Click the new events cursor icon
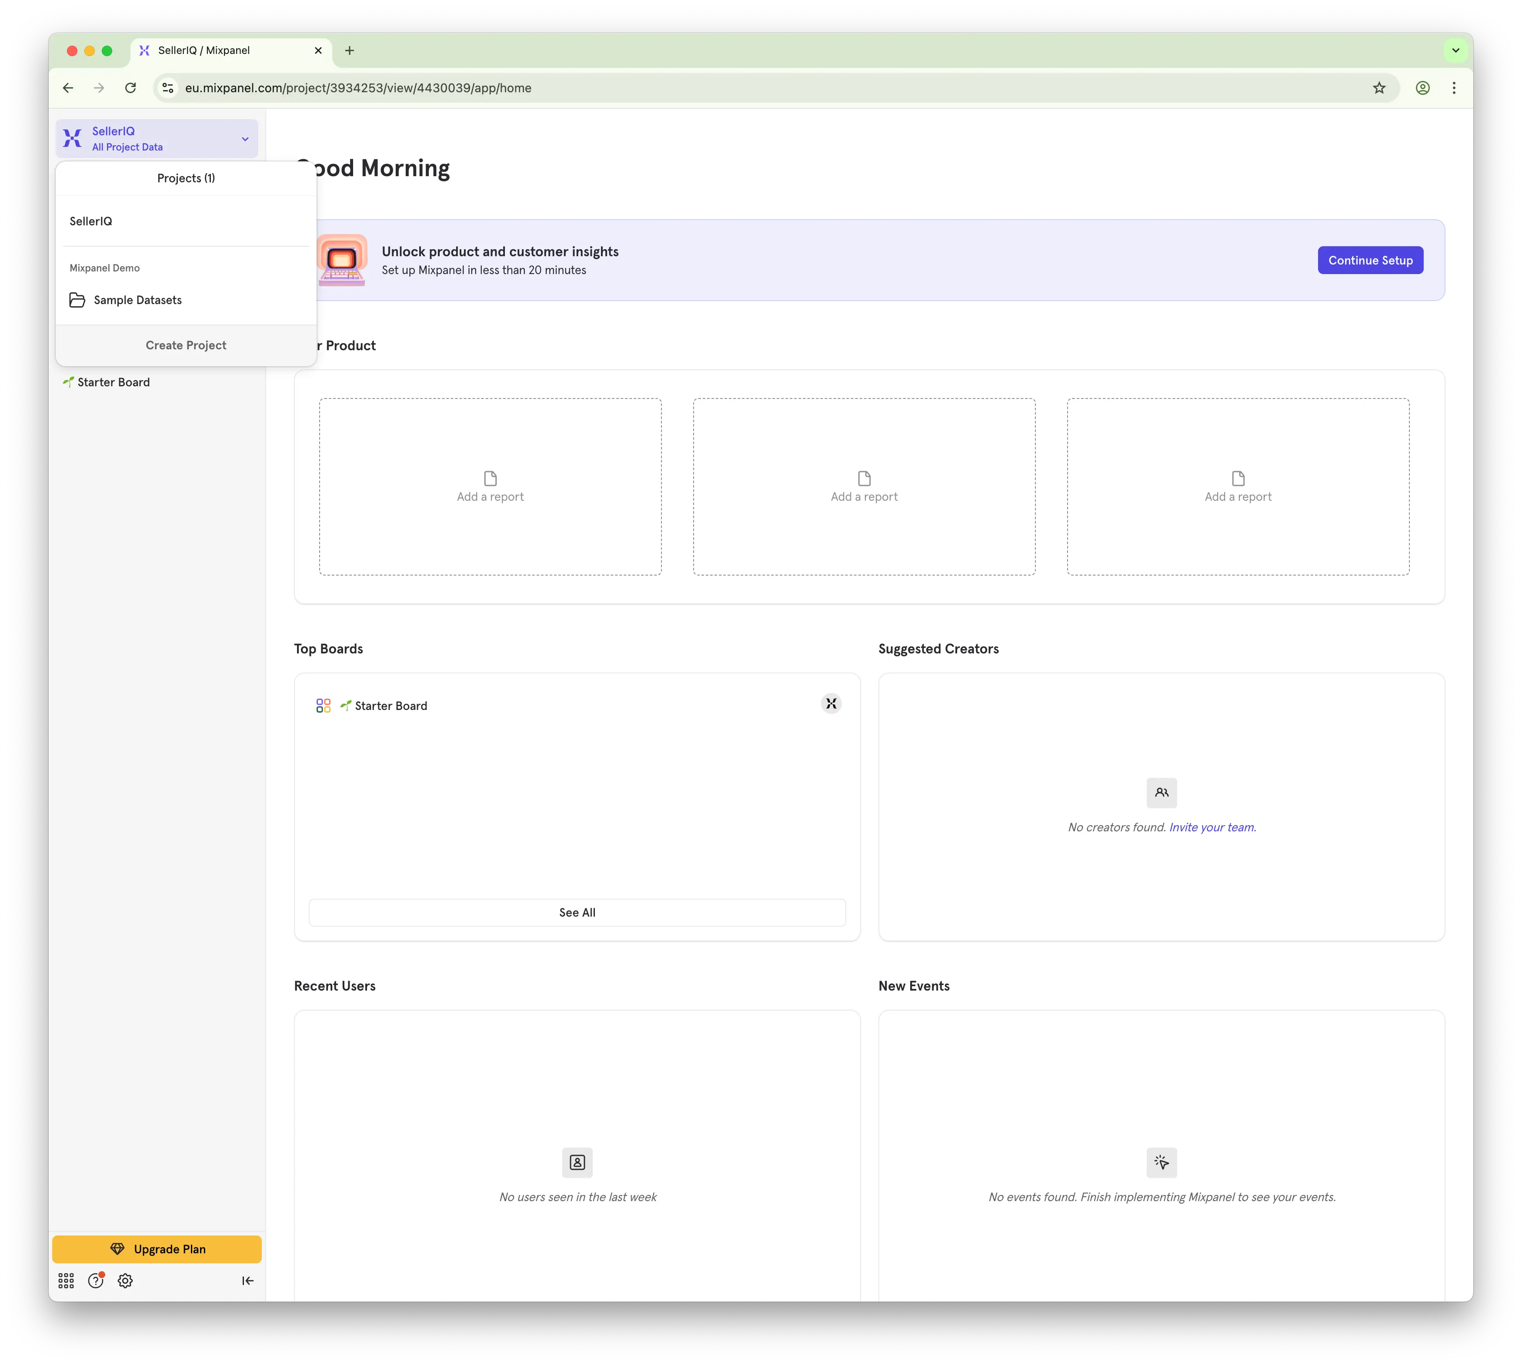Viewport: 1522px width, 1366px height. [1162, 1162]
